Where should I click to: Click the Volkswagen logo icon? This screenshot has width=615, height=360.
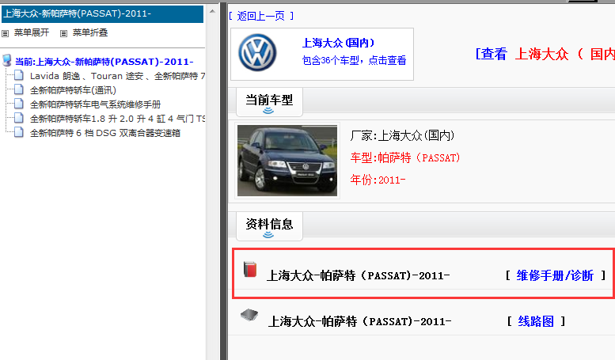point(257,52)
